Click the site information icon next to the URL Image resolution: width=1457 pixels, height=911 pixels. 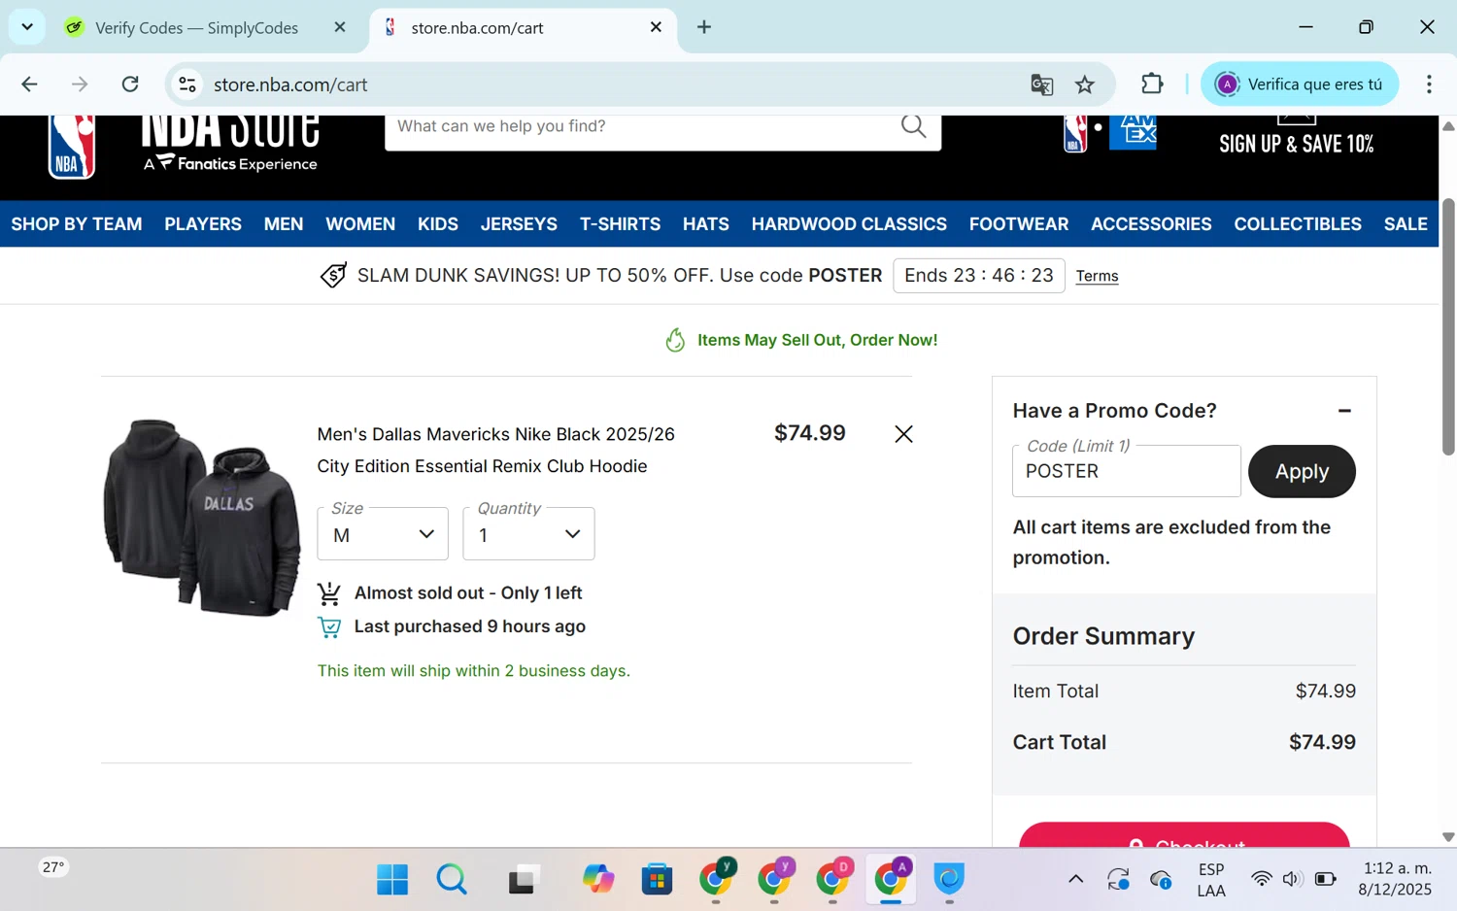coord(187,84)
